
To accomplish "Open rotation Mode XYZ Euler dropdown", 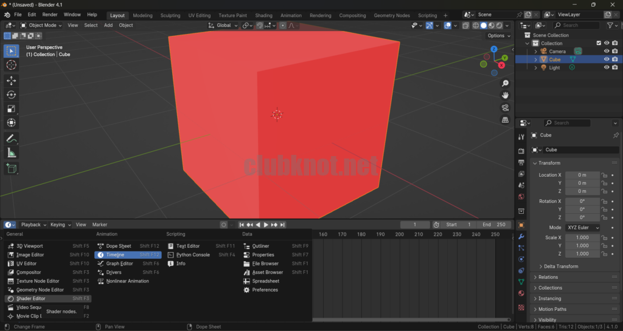I will click(x=583, y=228).
